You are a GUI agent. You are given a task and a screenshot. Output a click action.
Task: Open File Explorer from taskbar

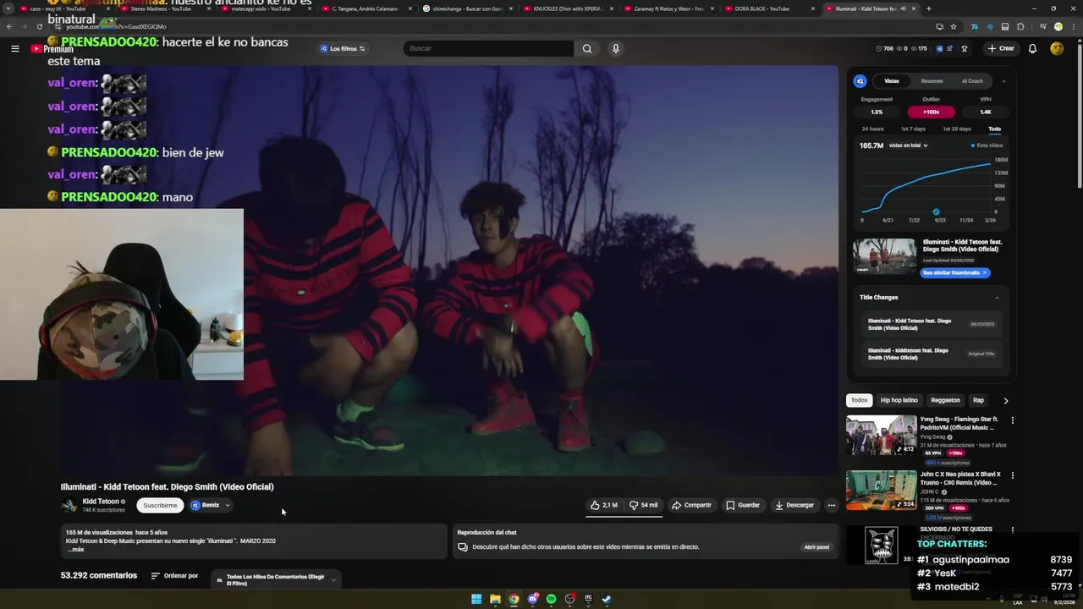tap(495, 599)
